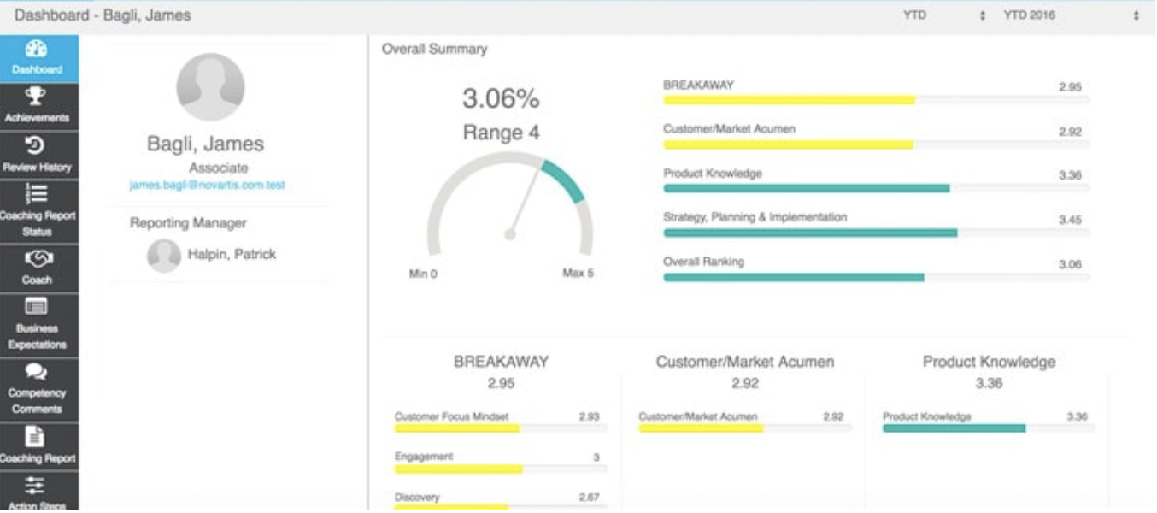Click the Strategy, Planning & Implementation bar
1157x513 pixels.
pos(876,233)
